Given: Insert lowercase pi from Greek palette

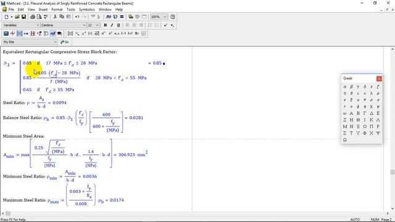Looking at the screenshot, I should tap(365, 100).
